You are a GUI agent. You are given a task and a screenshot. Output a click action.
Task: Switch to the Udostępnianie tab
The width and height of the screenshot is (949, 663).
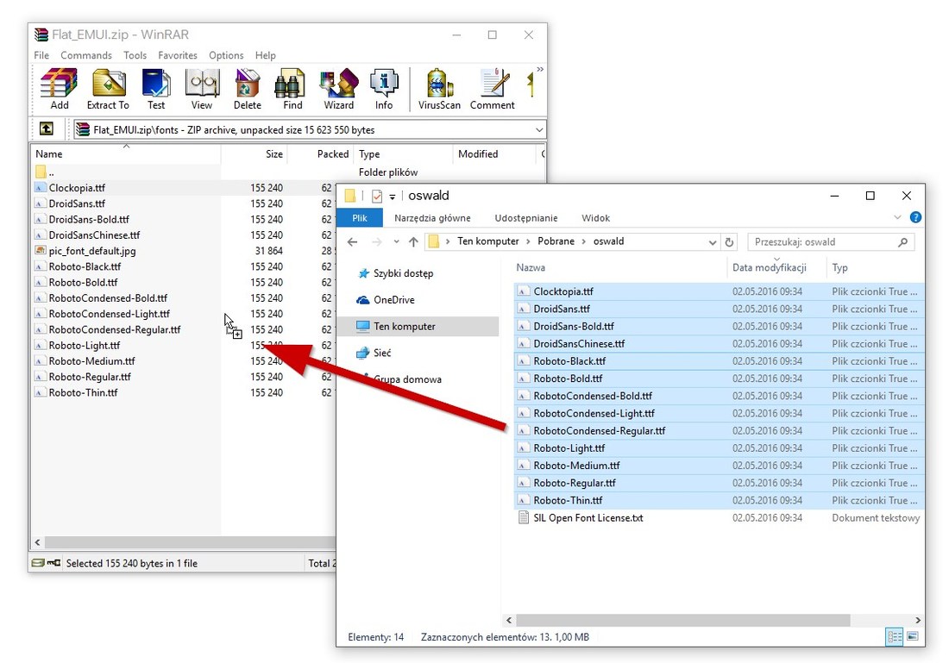[526, 218]
